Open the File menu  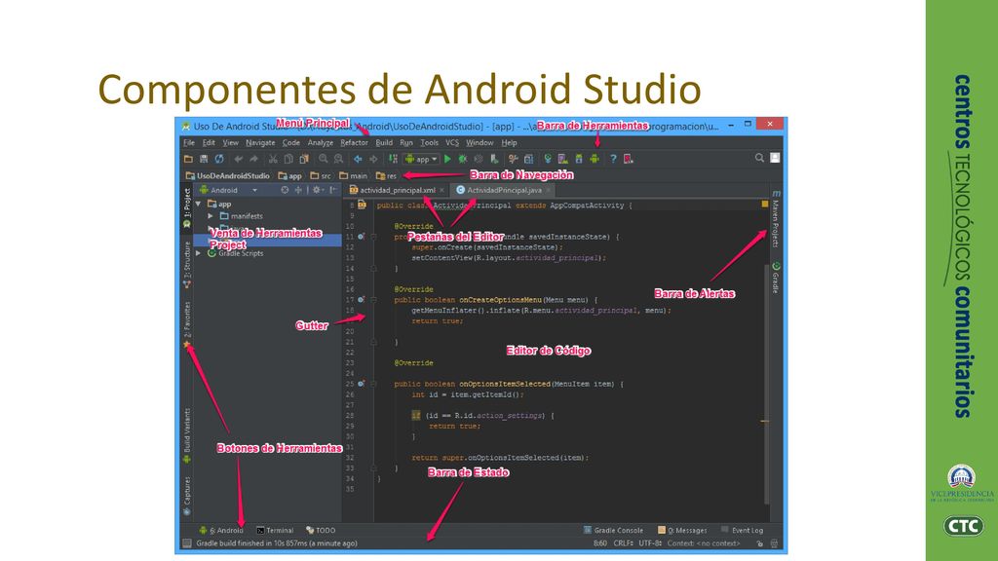point(189,142)
